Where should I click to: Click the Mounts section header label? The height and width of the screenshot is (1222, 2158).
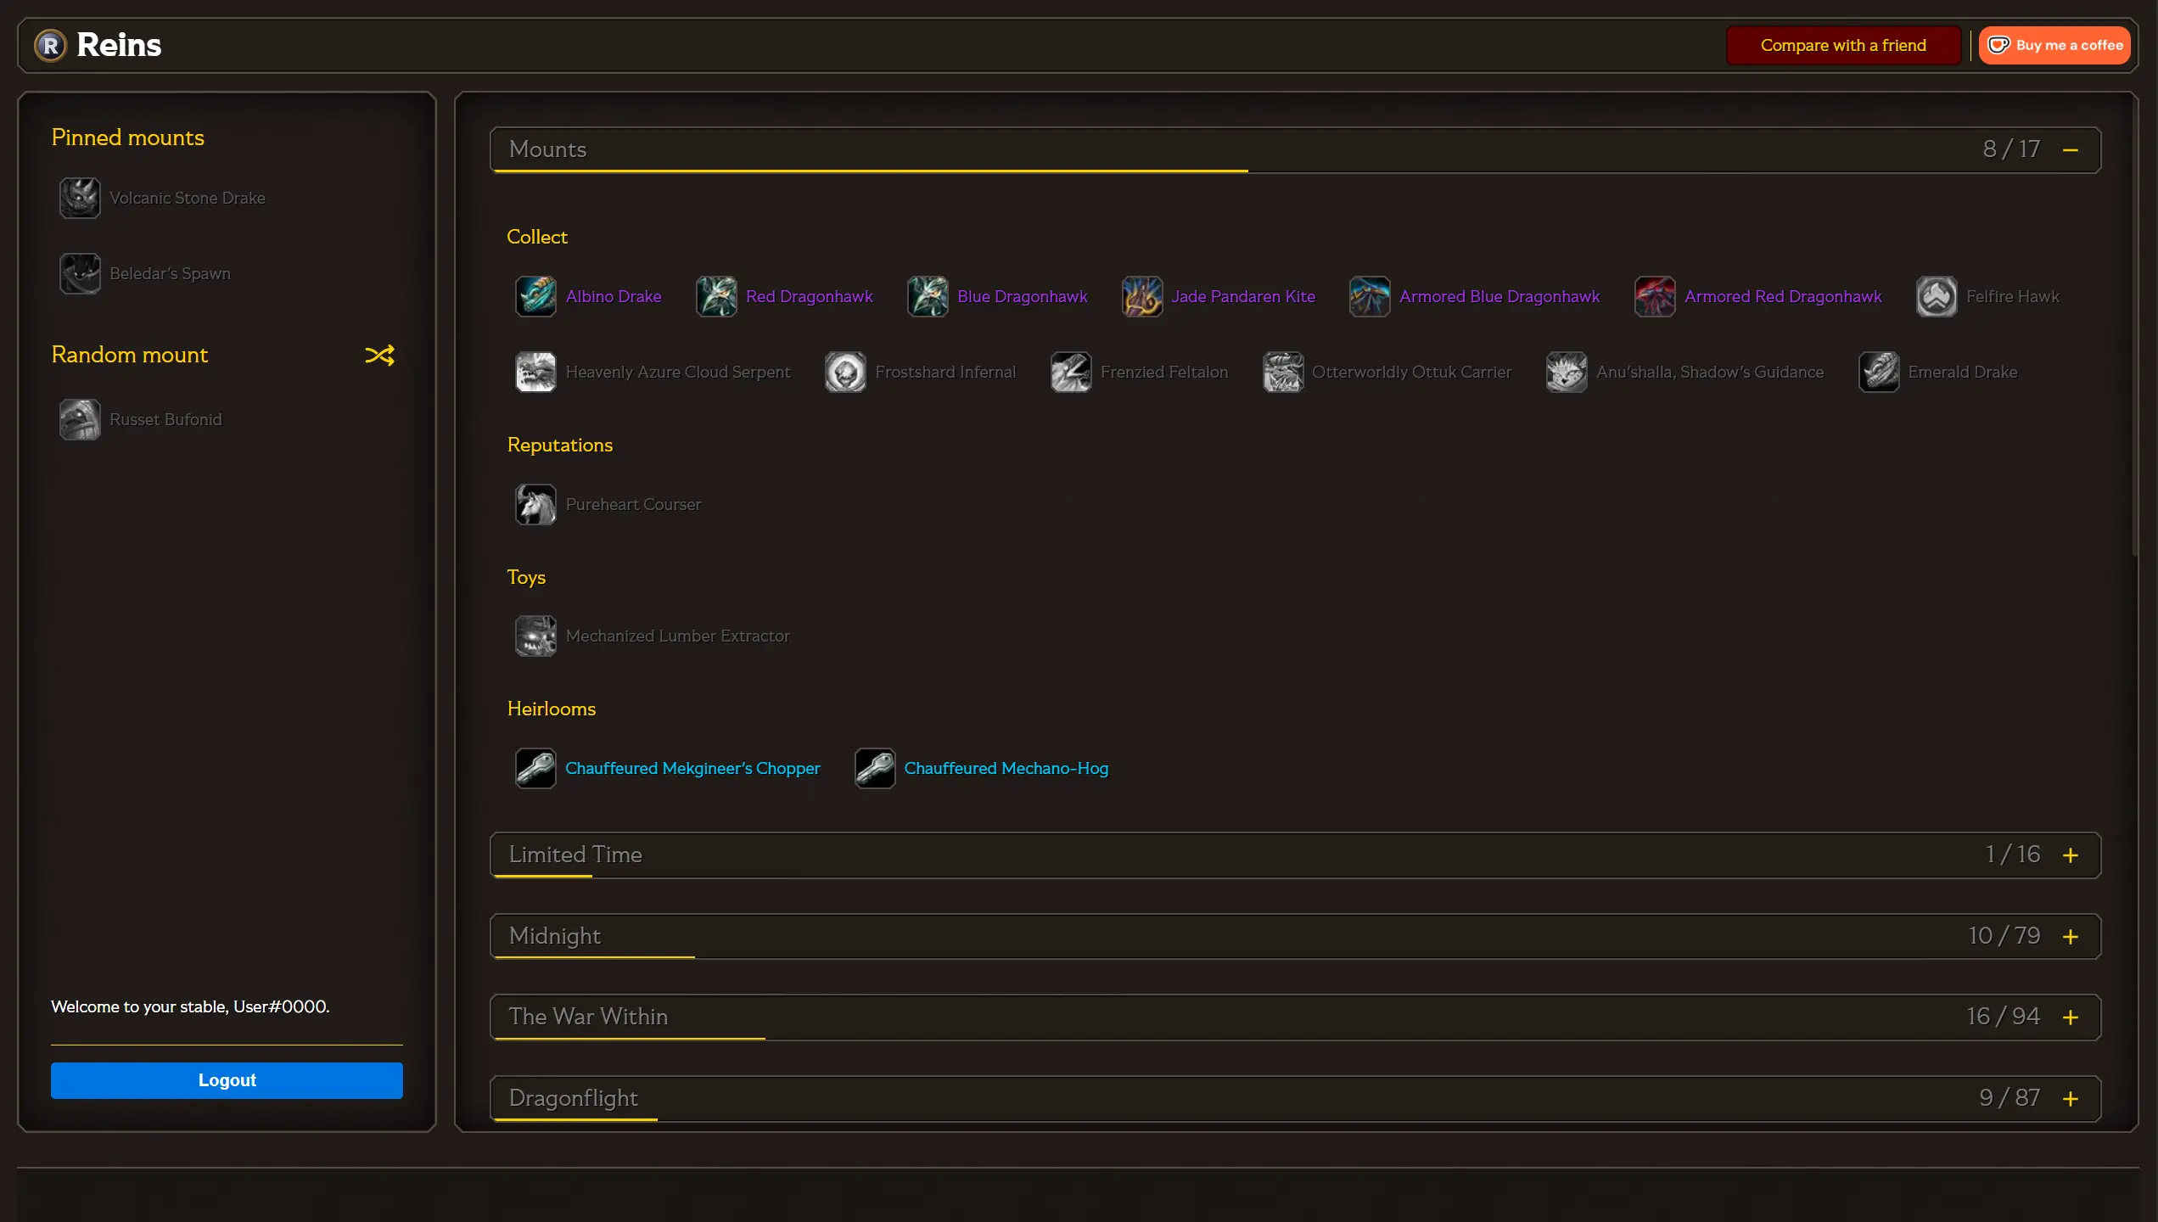pyautogui.click(x=547, y=149)
